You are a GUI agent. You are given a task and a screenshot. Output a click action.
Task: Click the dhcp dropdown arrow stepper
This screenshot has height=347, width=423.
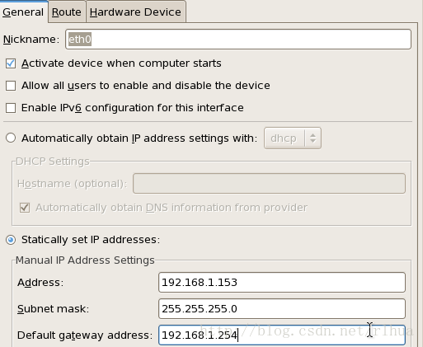(313, 138)
